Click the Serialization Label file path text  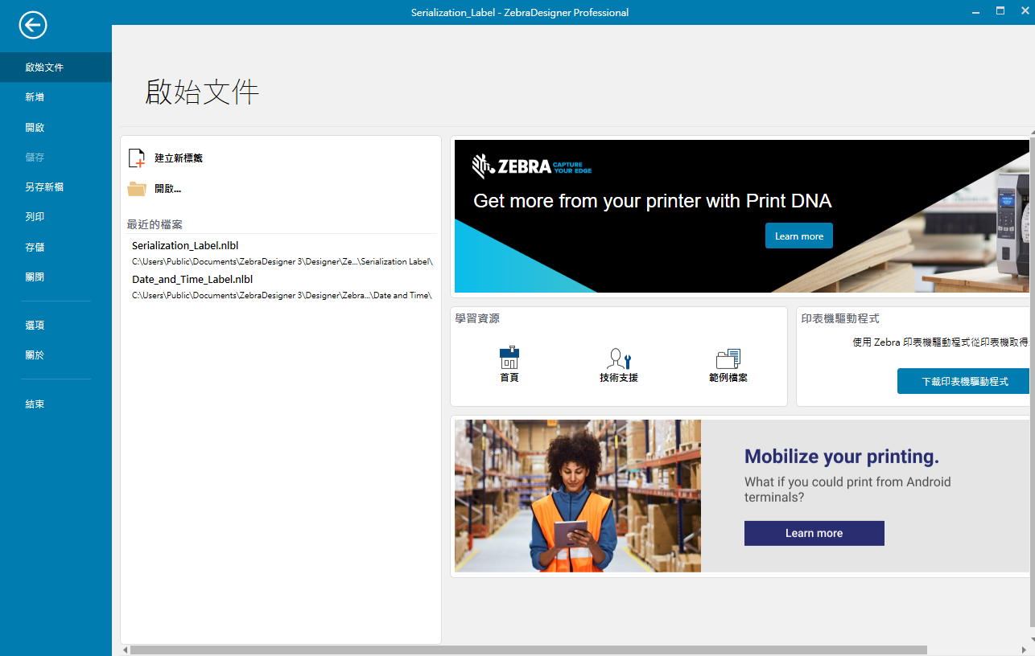click(282, 262)
